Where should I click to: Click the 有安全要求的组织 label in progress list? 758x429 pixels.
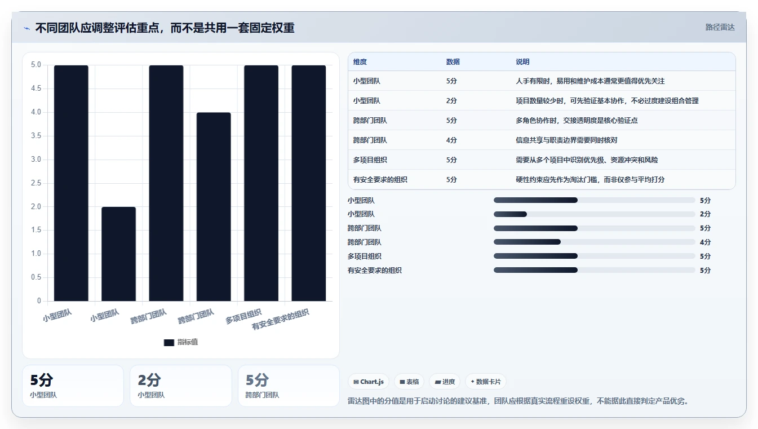coord(375,271)
